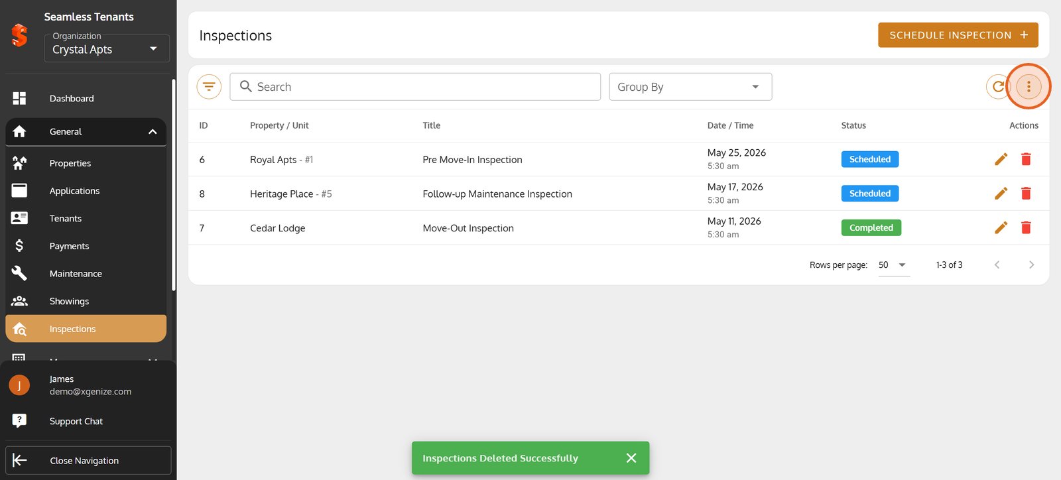Screen dimensions: 1061x480
Task: Click Close Navigation button
Action: click(88, 460)
